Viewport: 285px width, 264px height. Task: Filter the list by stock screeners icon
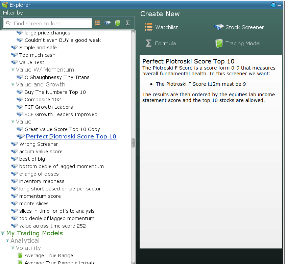pyautogui.click(x=108, y=23)
